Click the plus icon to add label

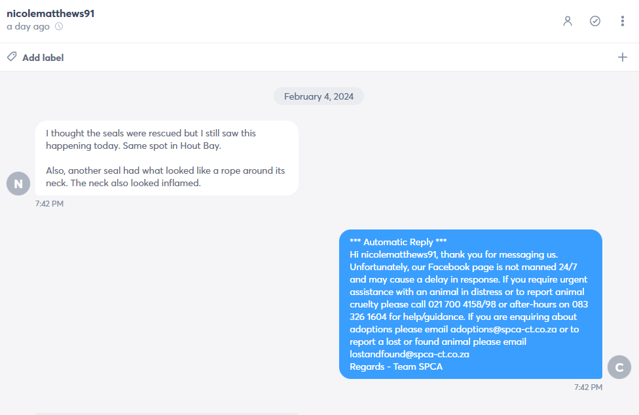(x=622, y=57)
